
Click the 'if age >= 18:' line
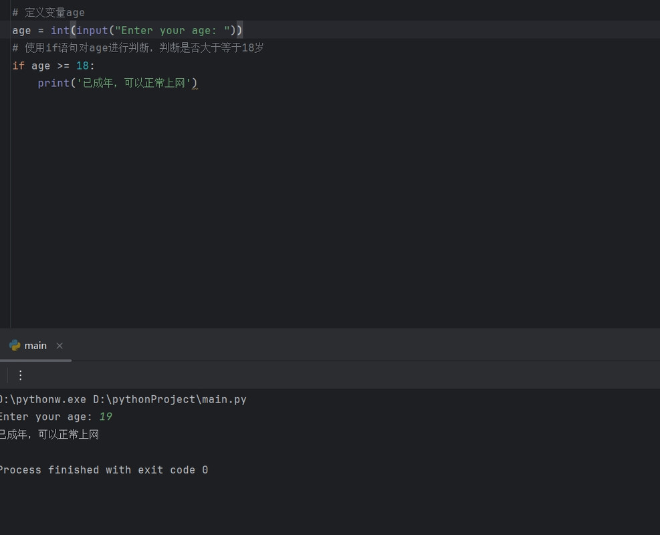[x=53, y=66]
